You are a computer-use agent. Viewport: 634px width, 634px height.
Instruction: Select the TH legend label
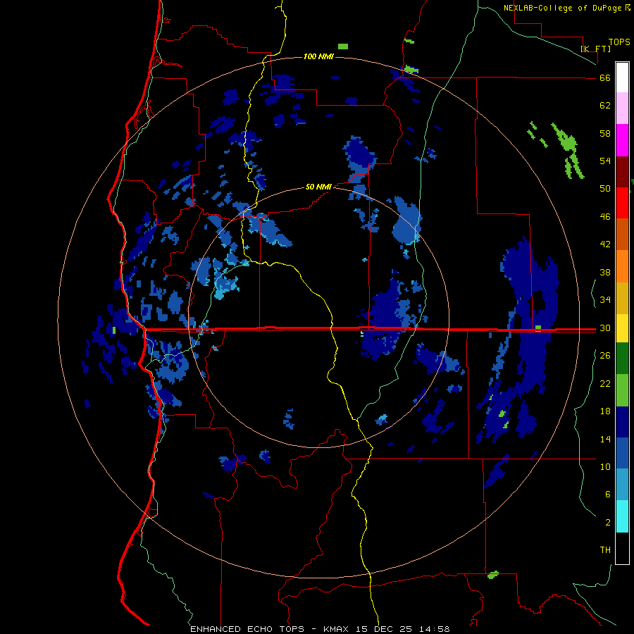tap(605, 550)
